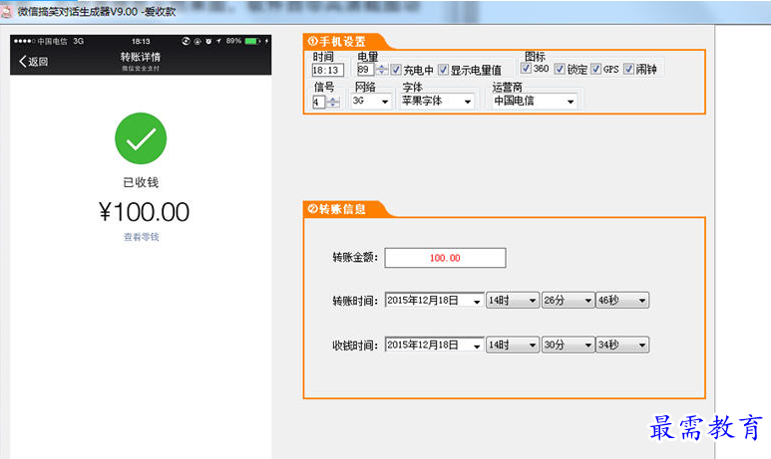This screenshot has height=459, width=771.
Task: Click the green checkmark circle icon
Action: pyautogui.click(x=141, y=138)
